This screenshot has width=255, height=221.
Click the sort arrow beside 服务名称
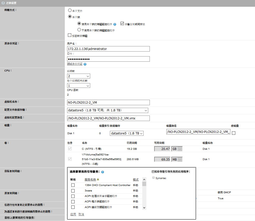[x=98, y=179]
